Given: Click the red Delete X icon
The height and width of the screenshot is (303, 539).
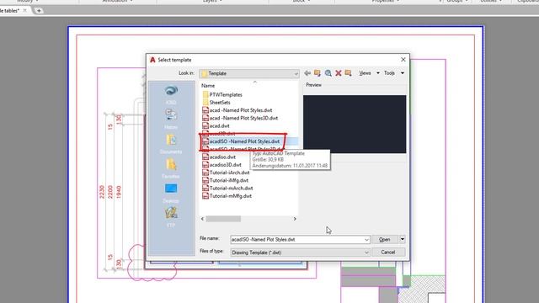Looking at the screenshot, I should coord(339,73).
